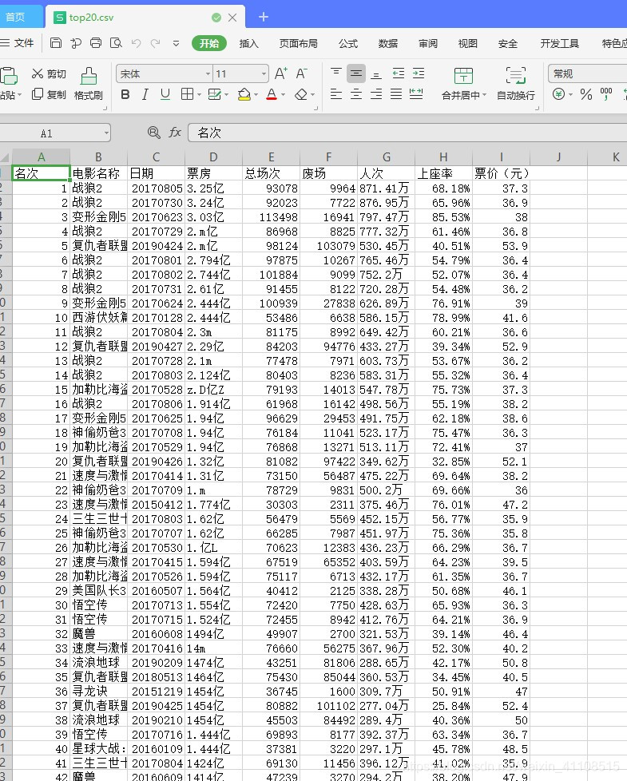
Task: Click the Undo arrow icon
Action: coord(136,43)
